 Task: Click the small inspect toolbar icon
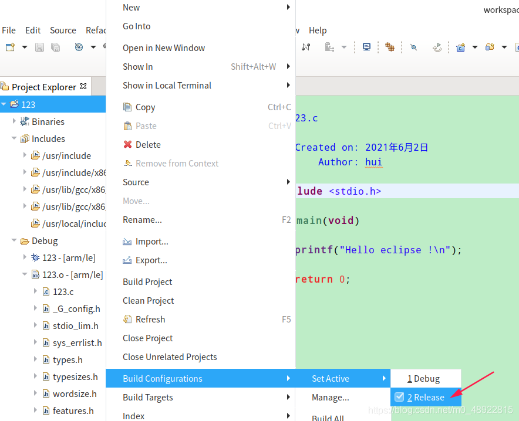[413, 47]
